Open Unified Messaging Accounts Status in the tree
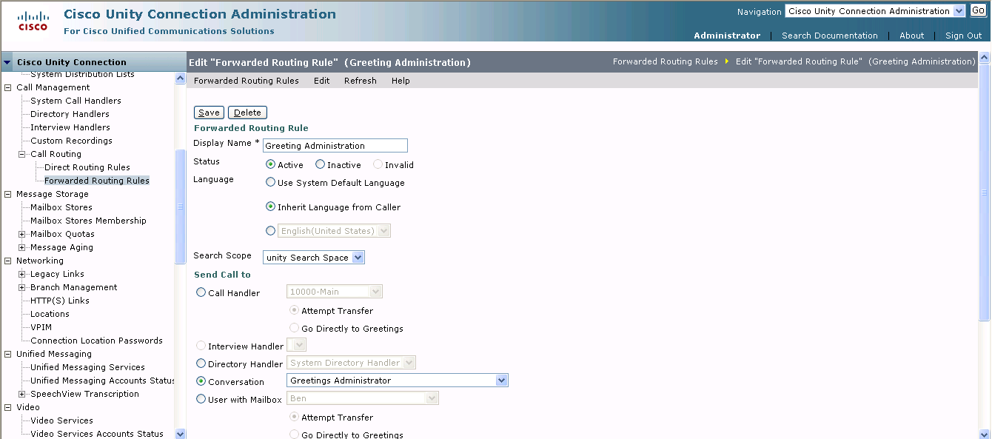The image size is (992, 439). (x=103, y=381)
